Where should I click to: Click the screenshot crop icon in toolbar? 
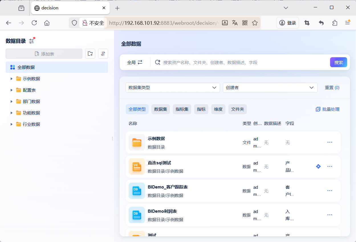pyautogui.click(x=307, y=23)
